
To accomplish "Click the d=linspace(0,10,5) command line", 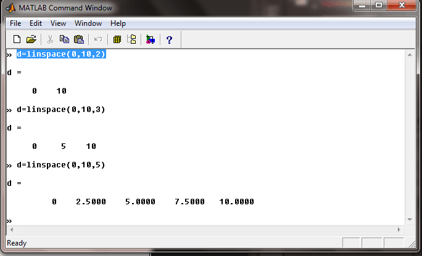I will (61, 165).
